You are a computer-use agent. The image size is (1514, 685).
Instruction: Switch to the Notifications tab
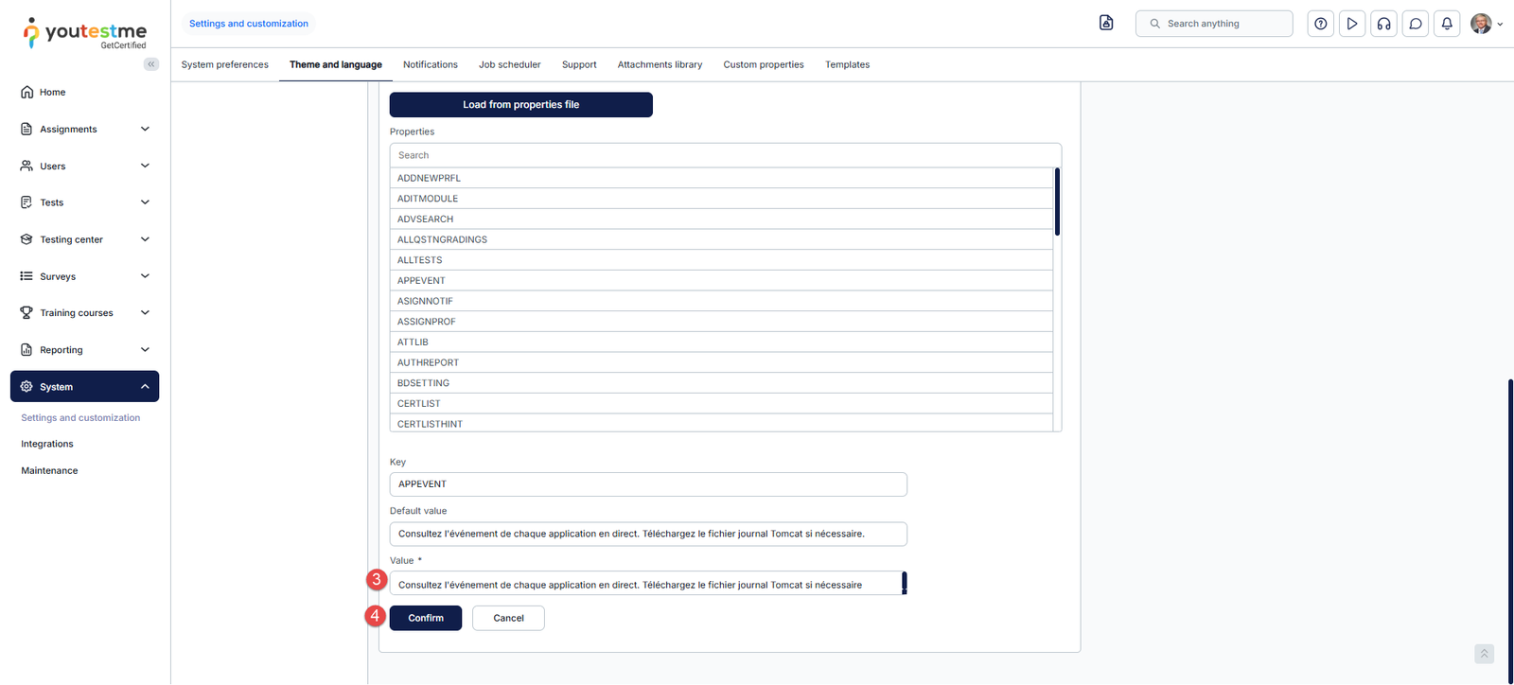click(x=430, y=64)
